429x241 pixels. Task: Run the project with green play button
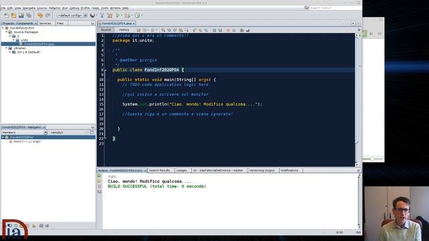118,15
